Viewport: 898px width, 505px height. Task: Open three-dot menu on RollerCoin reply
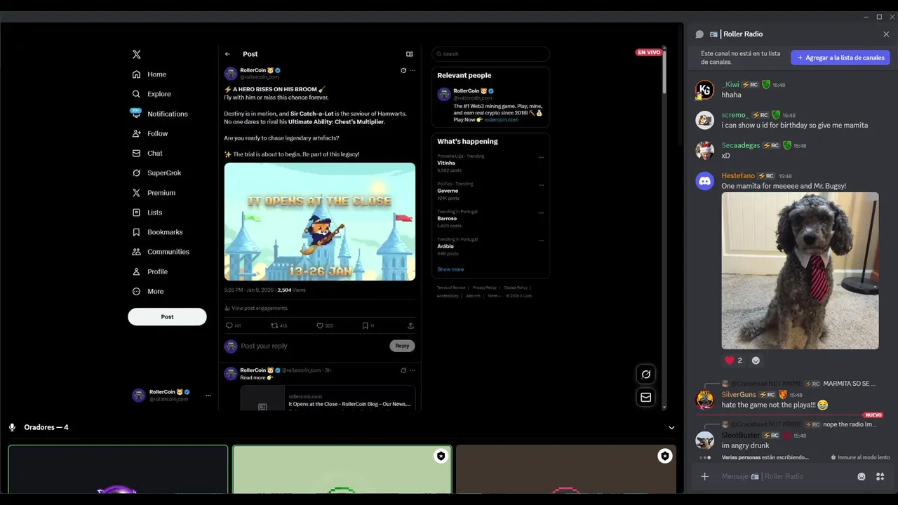[x=413, y=370]
